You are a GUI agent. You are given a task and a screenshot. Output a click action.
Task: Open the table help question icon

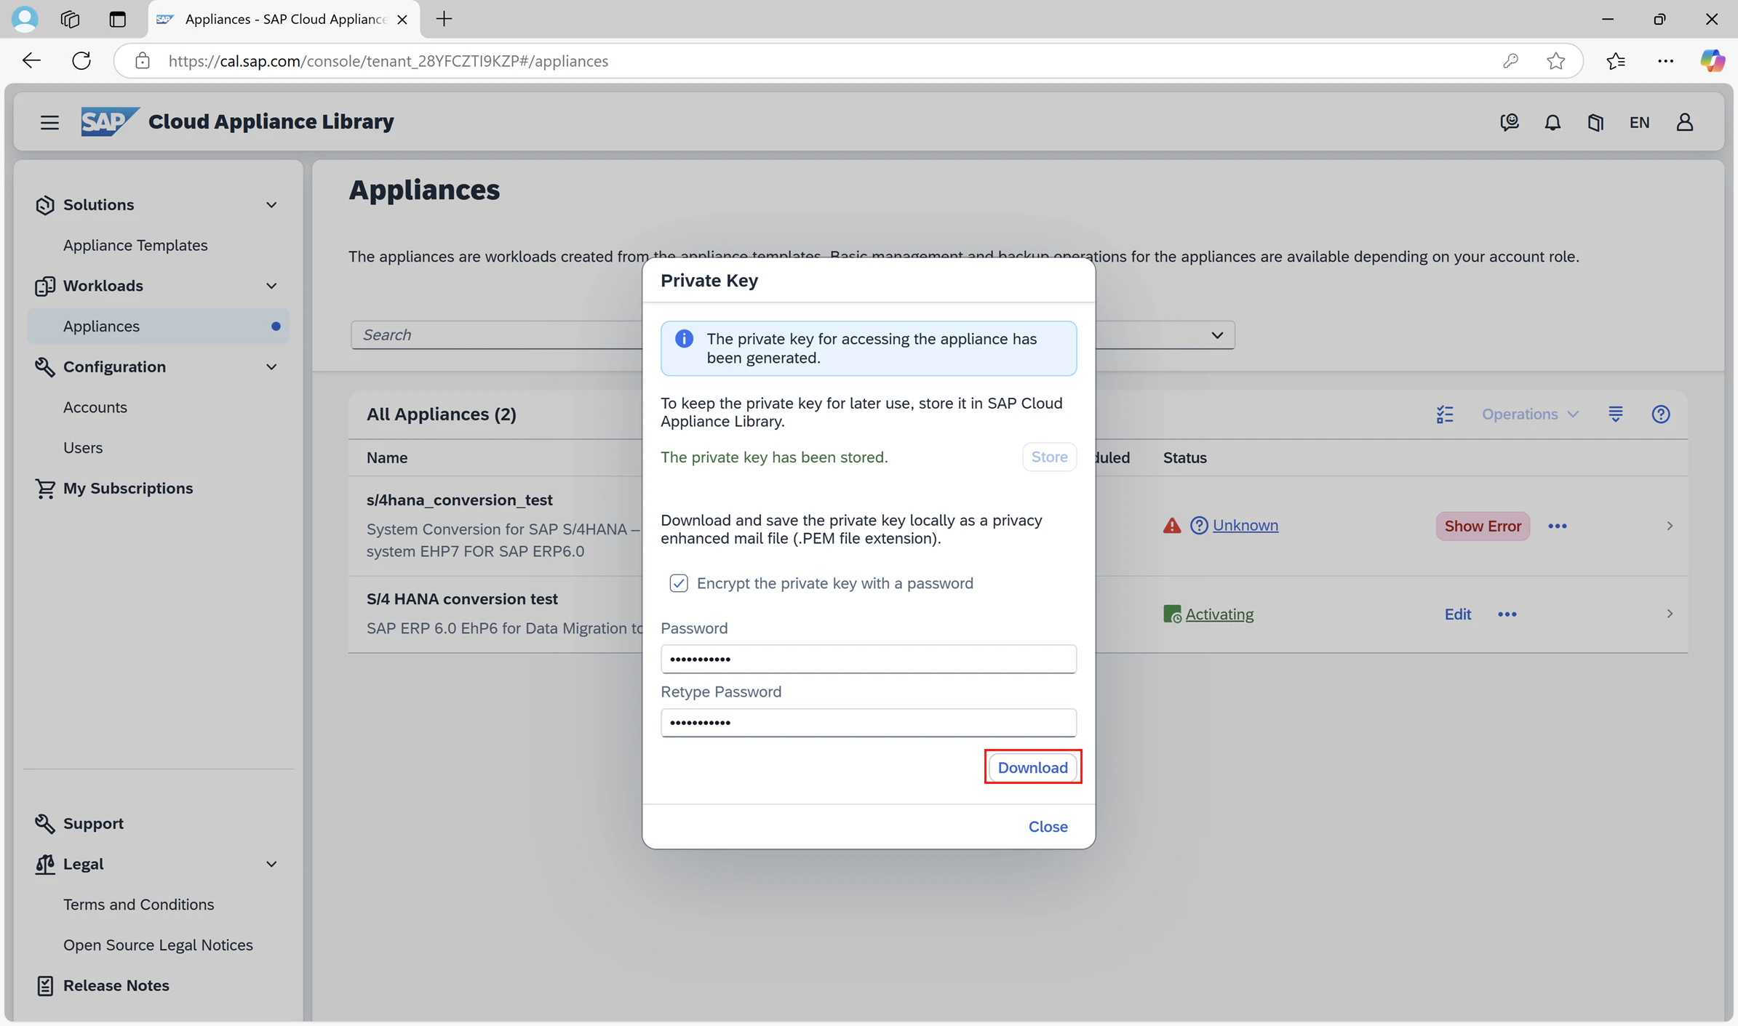click(1661, 414)
